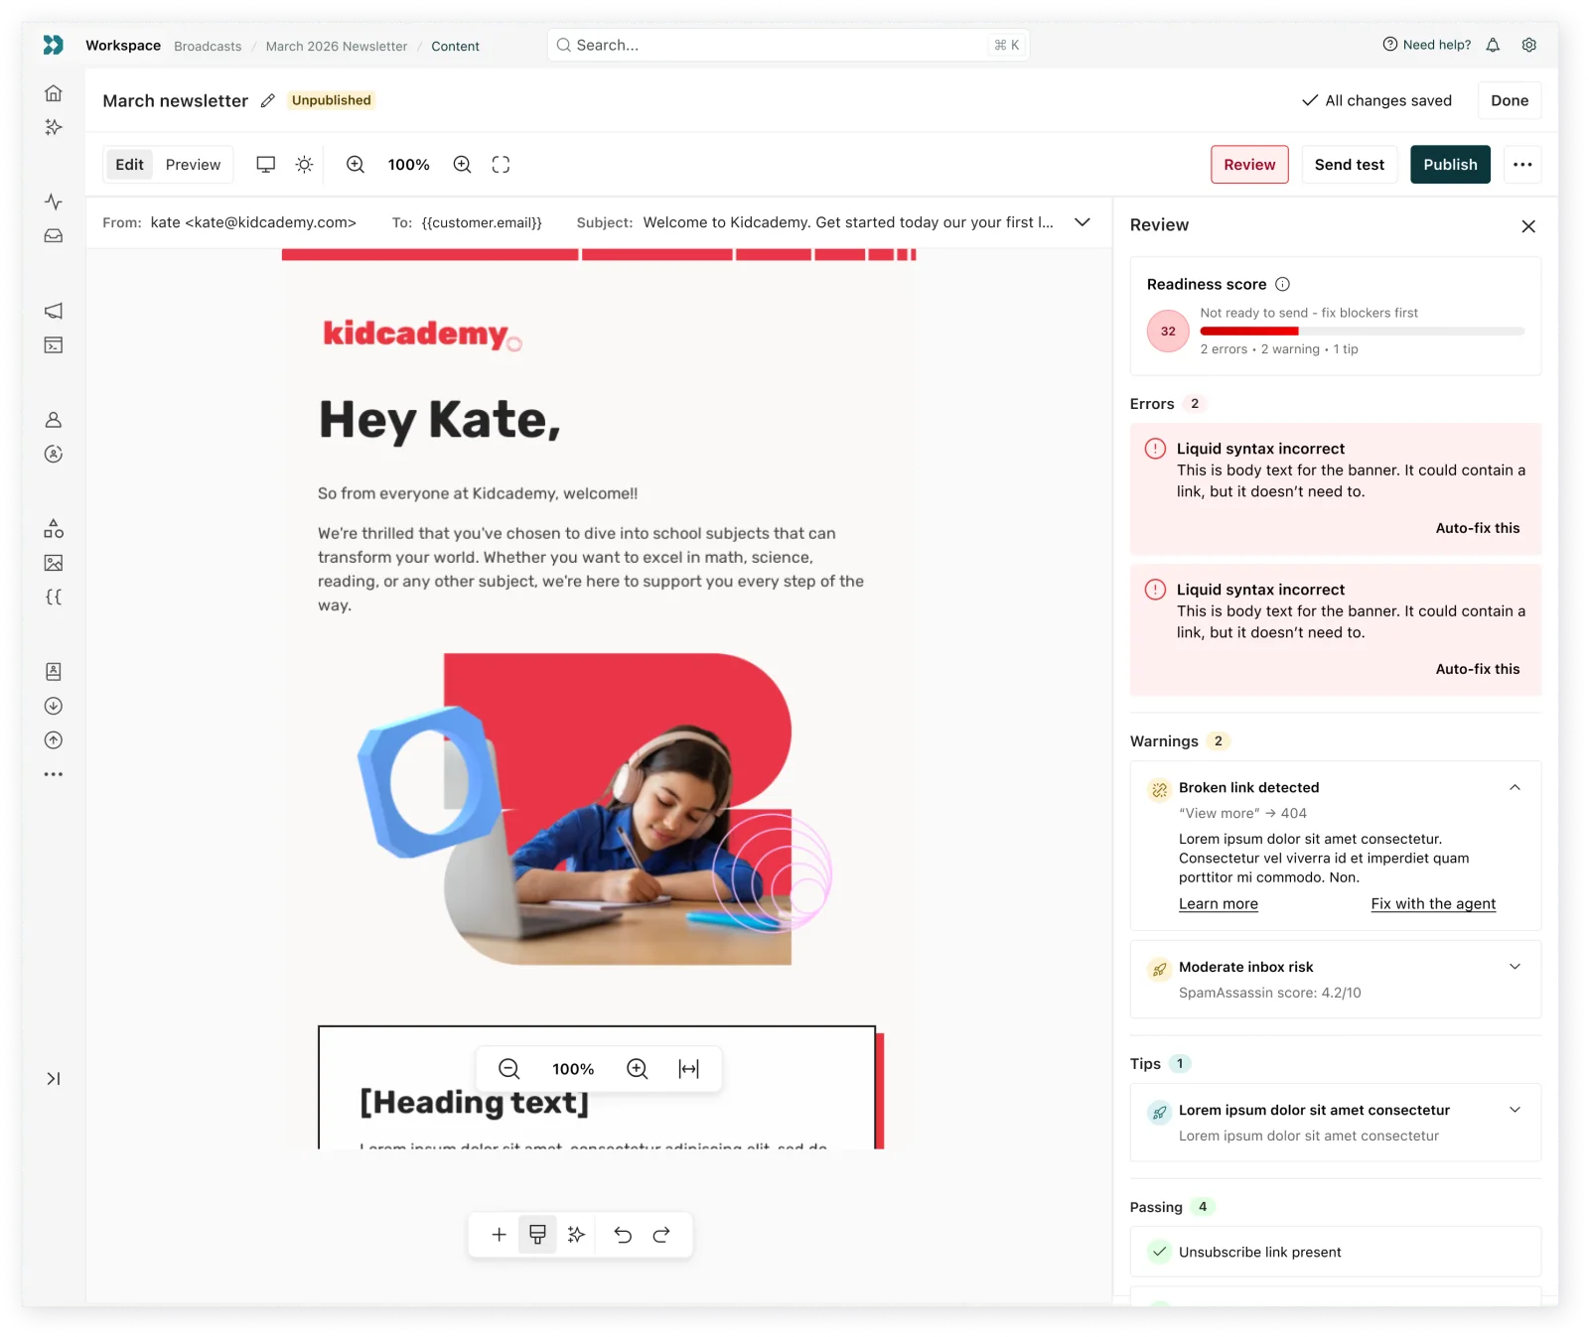The height and width of the screenshot is (1337, 1589).
Task: Select the Content breadcrumb
Action: [x=455, y=47]
